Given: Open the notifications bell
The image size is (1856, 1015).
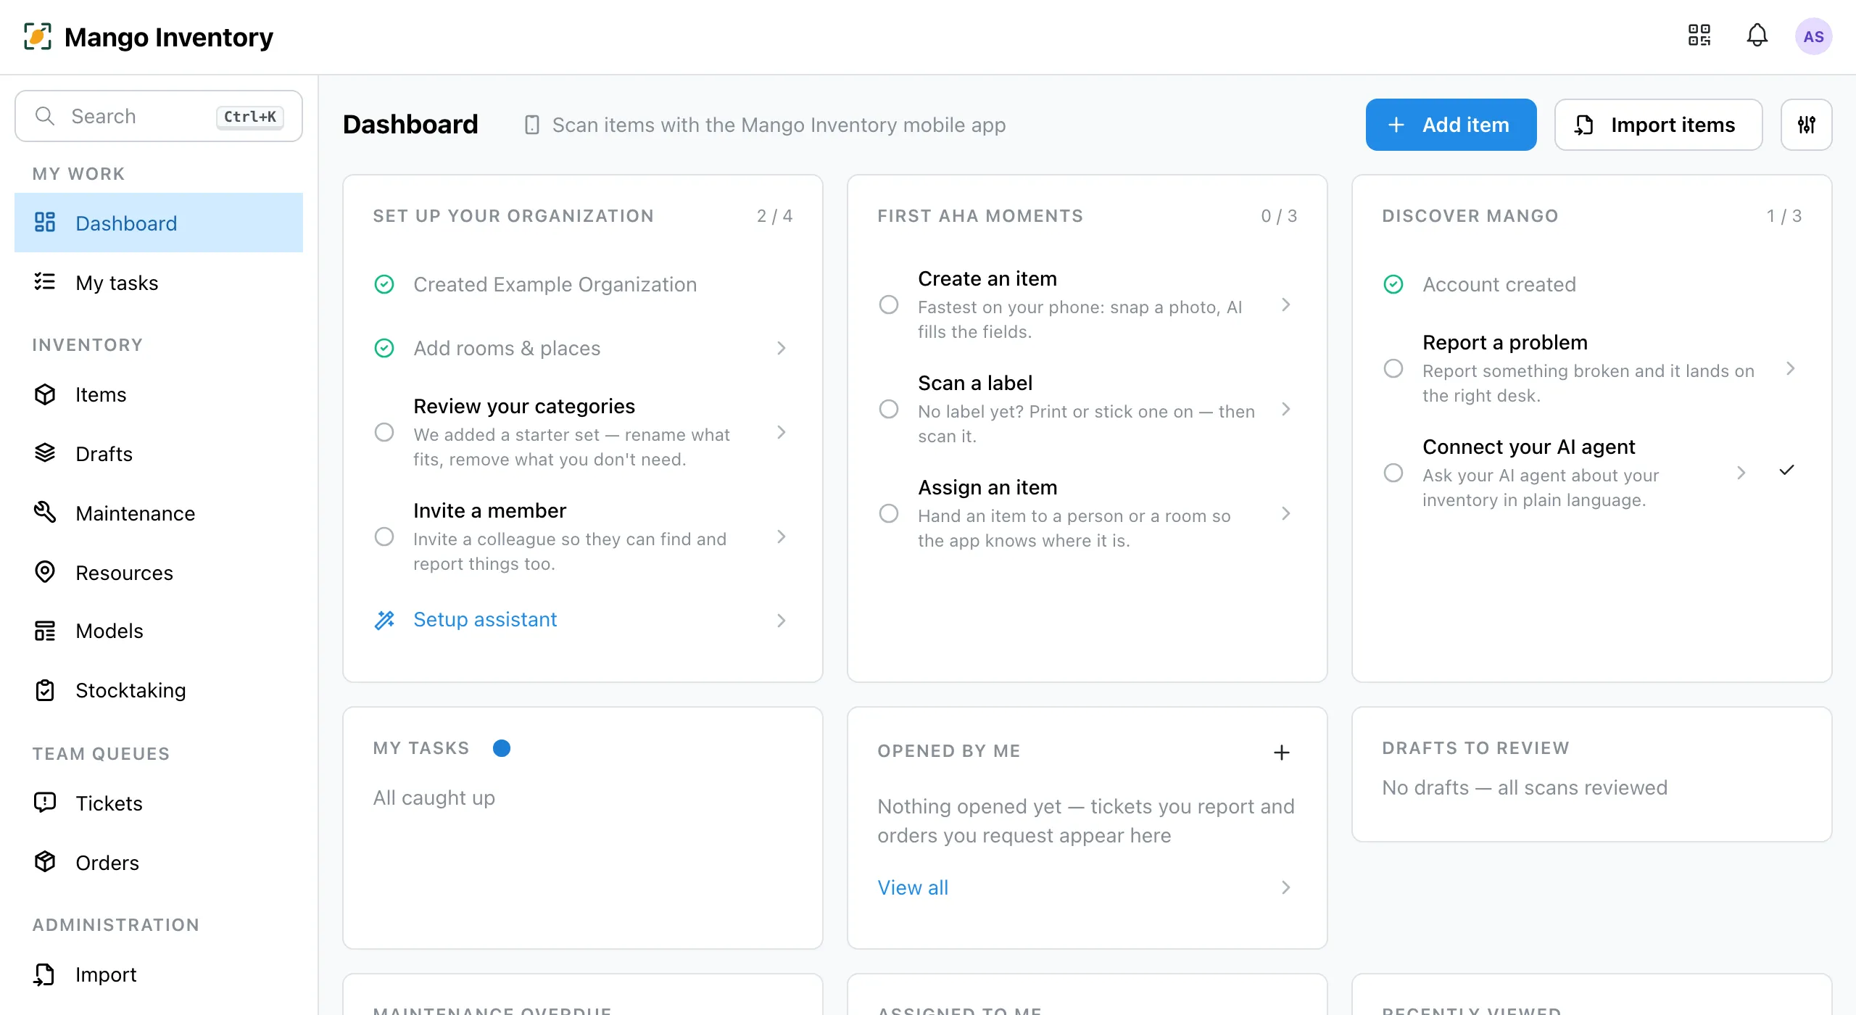Looking at the screenshot, I should [x=1757, y=36].
